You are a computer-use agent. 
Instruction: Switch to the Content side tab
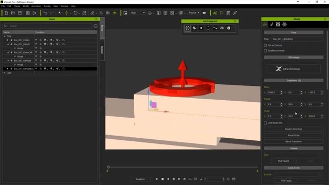point(102,50)
